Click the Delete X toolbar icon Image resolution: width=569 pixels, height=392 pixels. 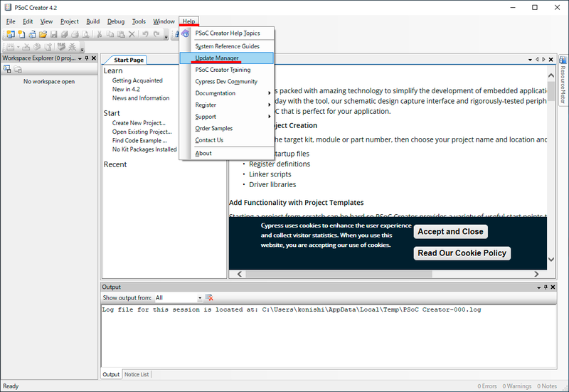pyautogui.click(x=132, y=34)
